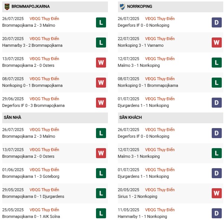This screenshot has height=222, width=224.
Task: Click the L badge for Brommapojkarna 0 - 1 AIK Solna
Action: (101, 213)
